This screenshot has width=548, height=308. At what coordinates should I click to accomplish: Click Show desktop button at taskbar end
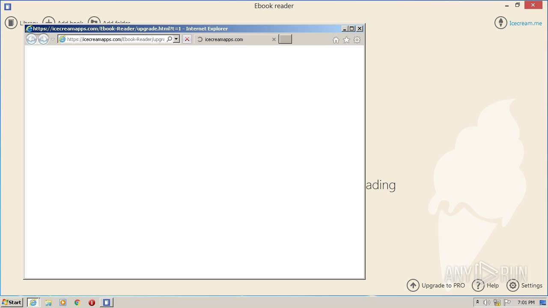(x=543, y=302)
